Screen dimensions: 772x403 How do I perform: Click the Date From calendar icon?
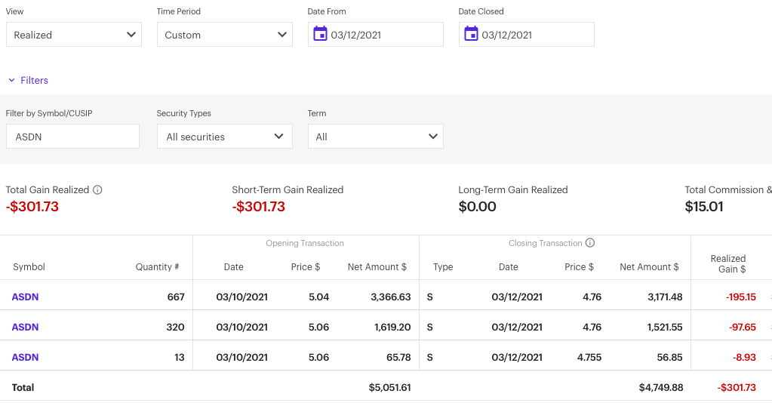pos(320,34)
